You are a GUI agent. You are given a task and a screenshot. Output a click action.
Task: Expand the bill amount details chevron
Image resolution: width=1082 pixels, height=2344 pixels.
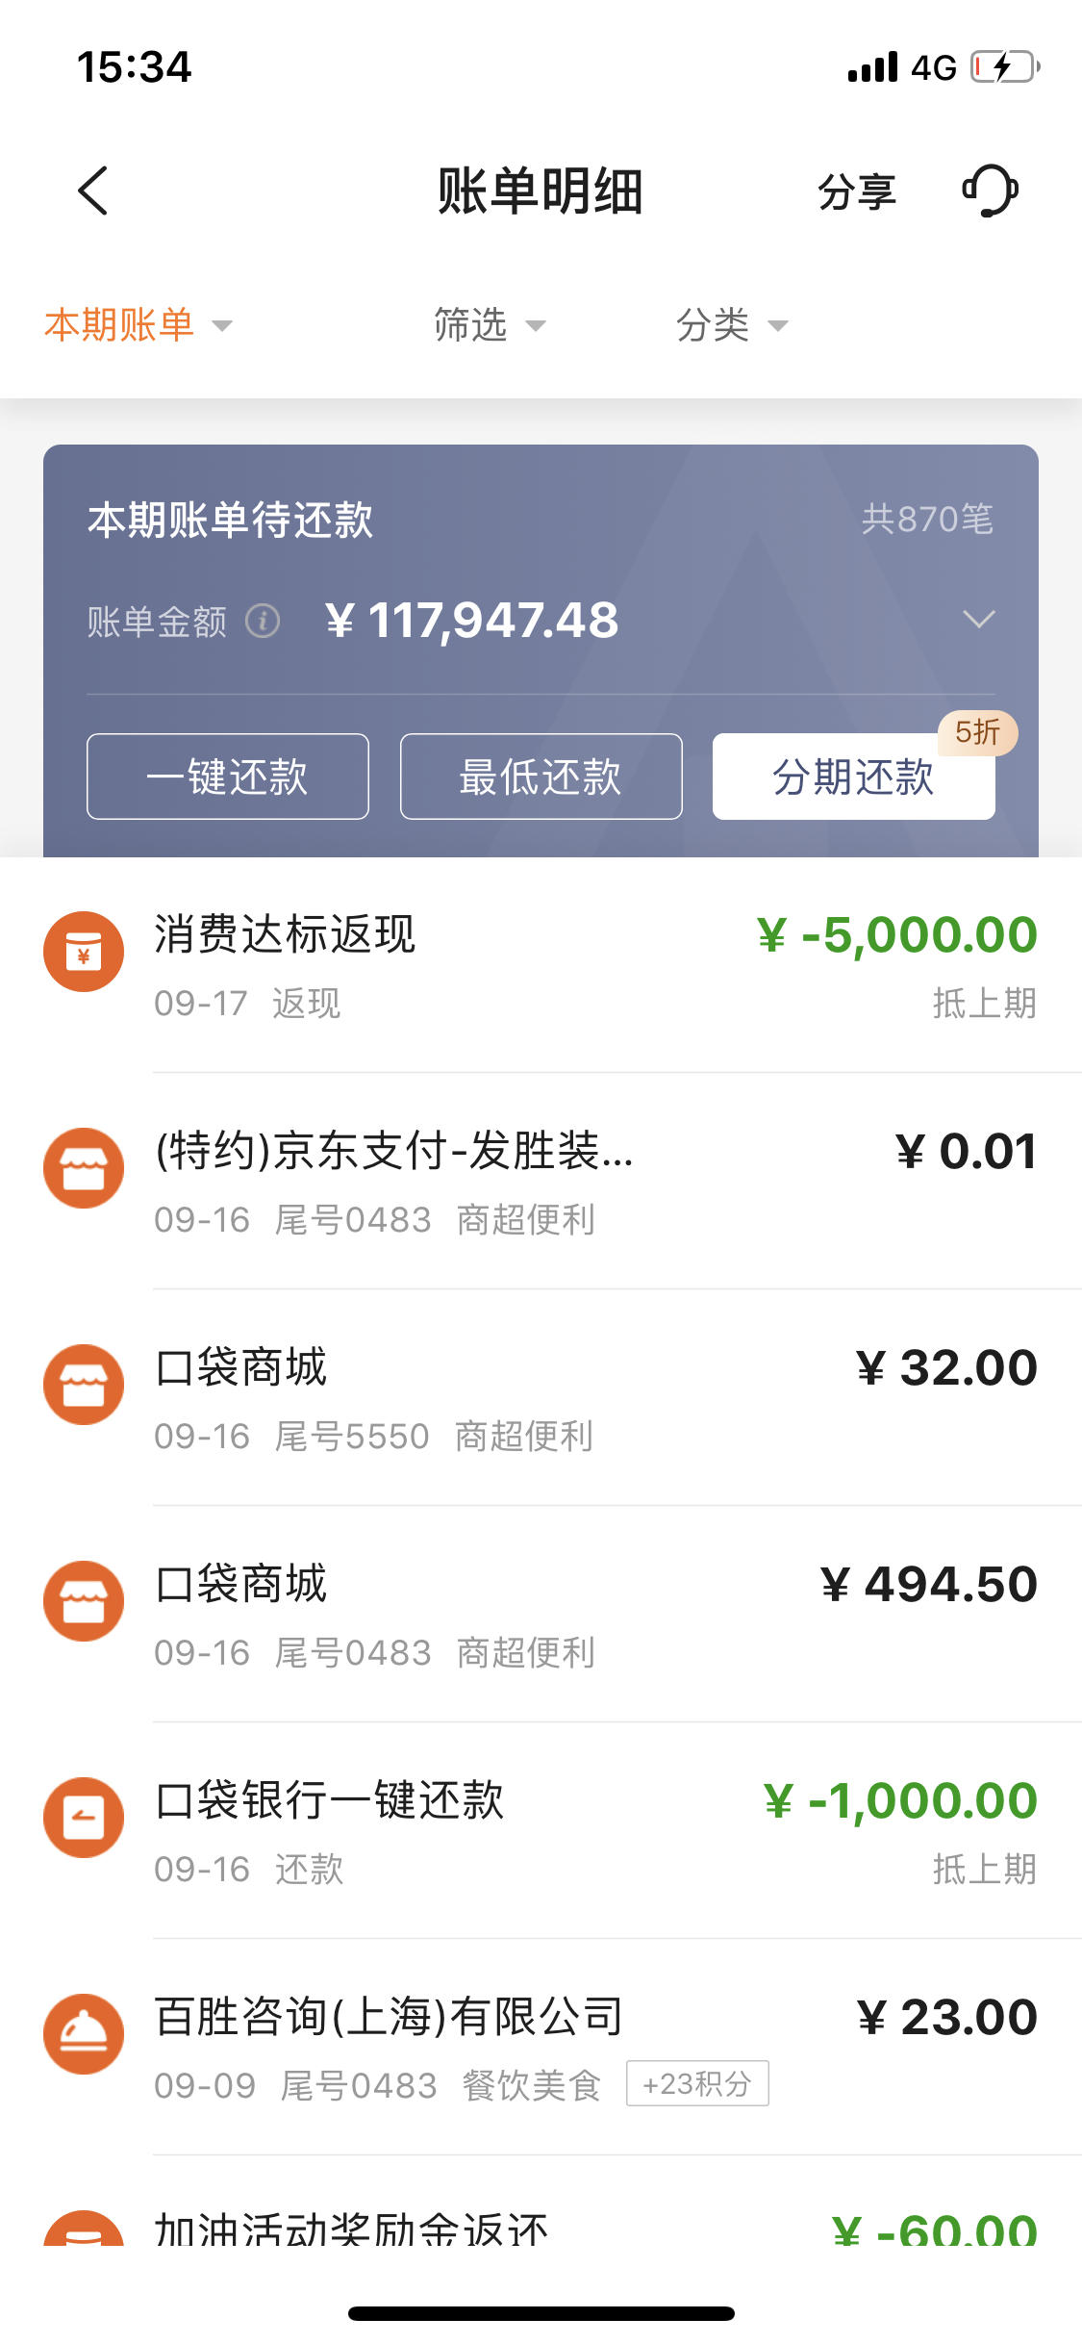[x=979, y=619]
